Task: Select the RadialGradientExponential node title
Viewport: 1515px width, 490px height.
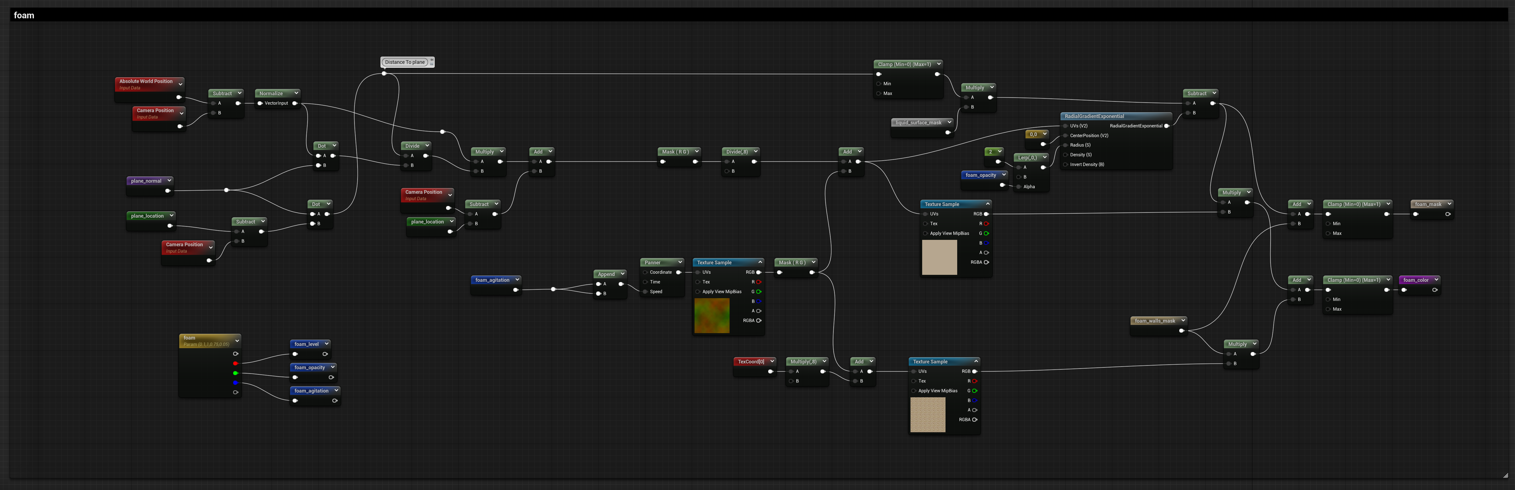Action: [1094, 116]
